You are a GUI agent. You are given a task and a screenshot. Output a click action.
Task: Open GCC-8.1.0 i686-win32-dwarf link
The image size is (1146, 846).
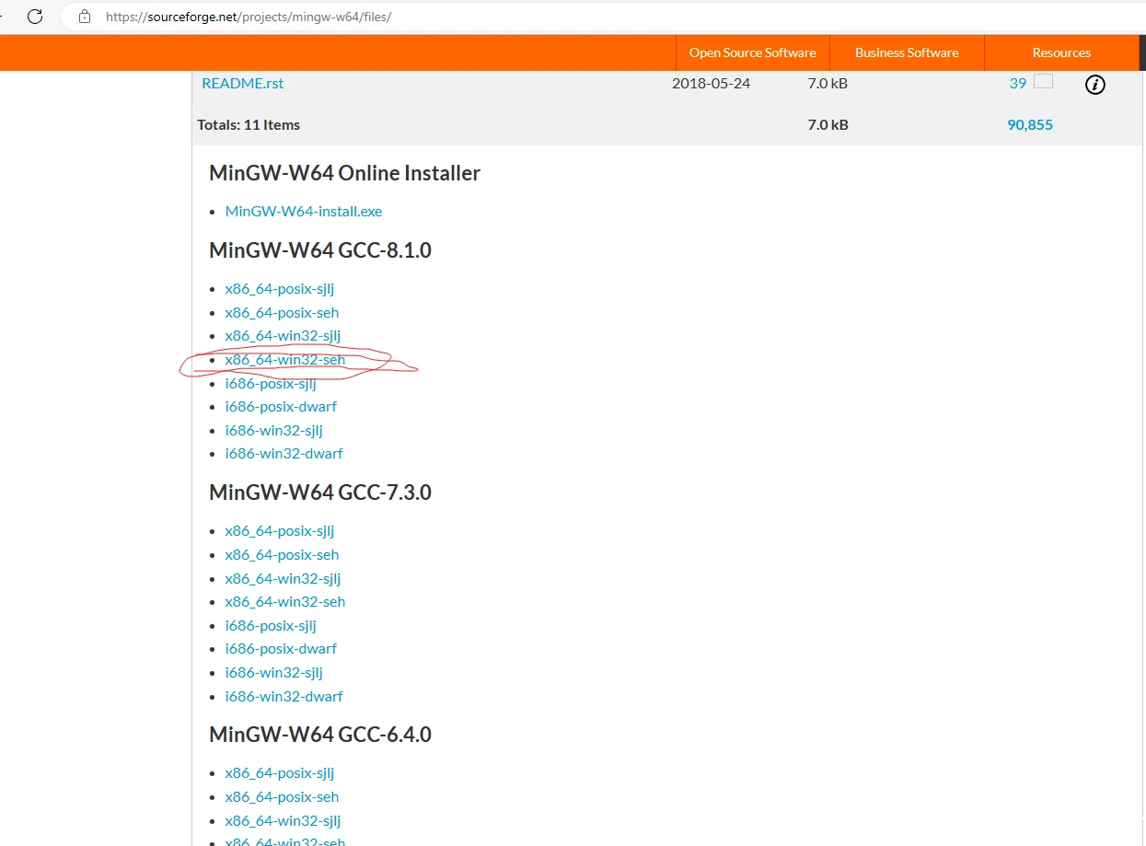284,453
